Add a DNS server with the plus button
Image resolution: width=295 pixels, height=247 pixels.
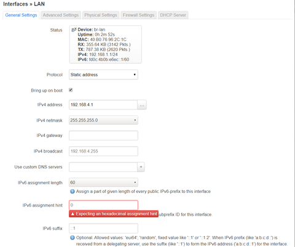[141, 167]
